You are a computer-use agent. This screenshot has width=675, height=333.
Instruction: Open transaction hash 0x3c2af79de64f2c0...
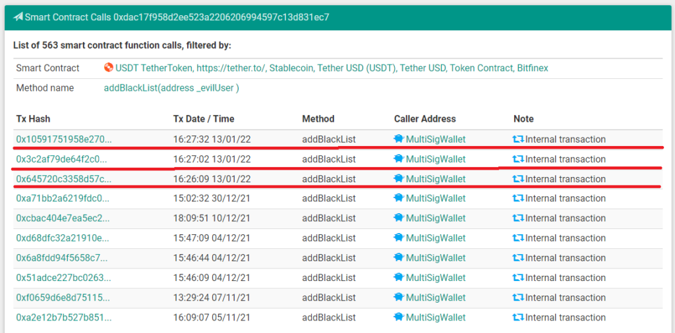61,159
